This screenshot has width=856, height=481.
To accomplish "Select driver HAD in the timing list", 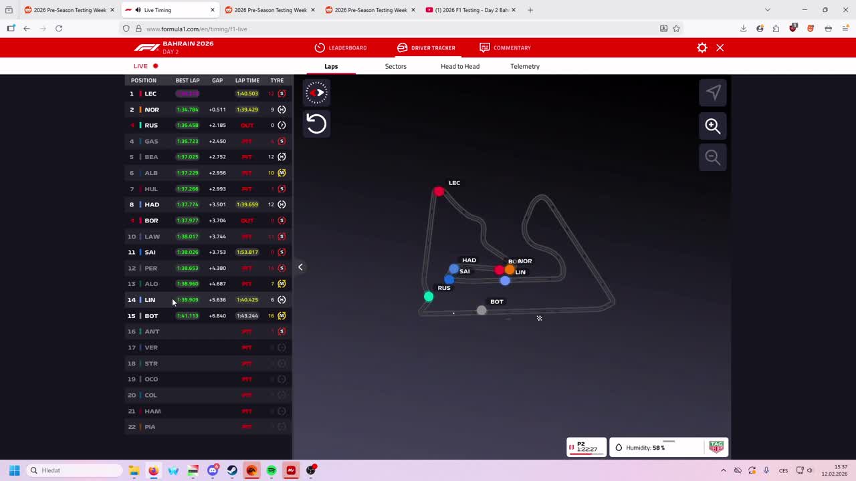I will (208, 204).
